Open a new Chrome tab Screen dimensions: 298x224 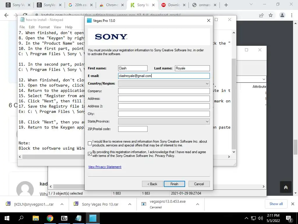tap(226, 5)
